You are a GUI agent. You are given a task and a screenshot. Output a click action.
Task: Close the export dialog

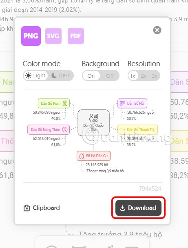(x=157, y=30)
